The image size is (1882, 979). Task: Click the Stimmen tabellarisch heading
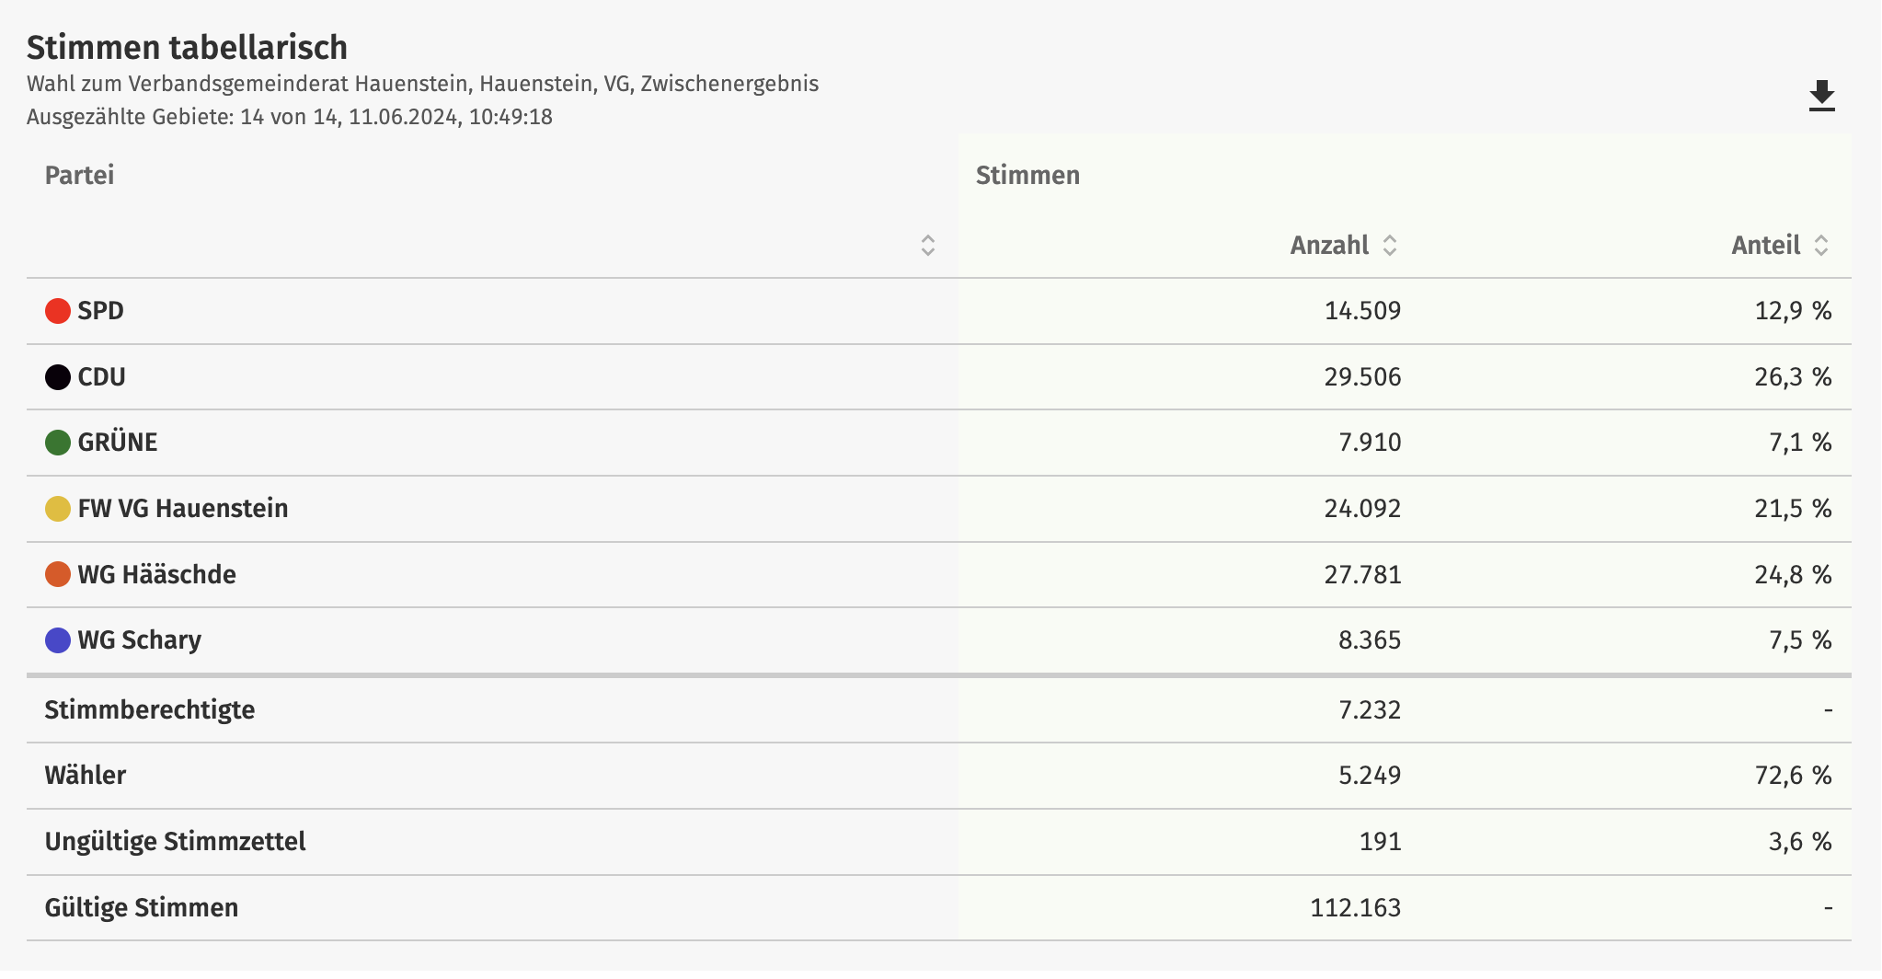(187, 47)
